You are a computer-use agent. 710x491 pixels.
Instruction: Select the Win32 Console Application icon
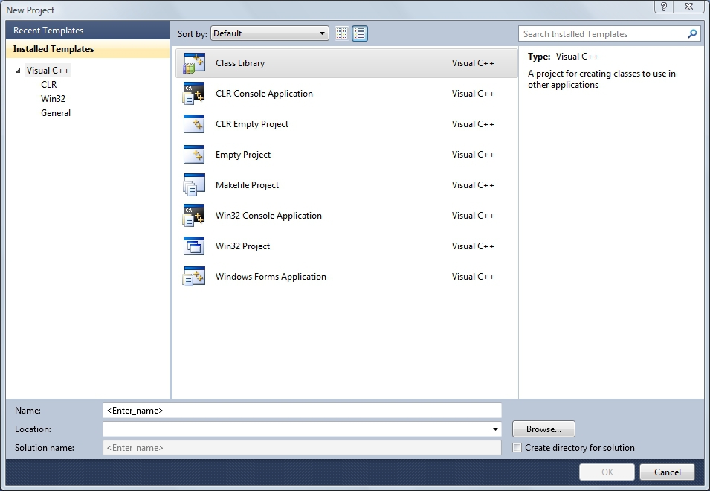tap(194, 216)
